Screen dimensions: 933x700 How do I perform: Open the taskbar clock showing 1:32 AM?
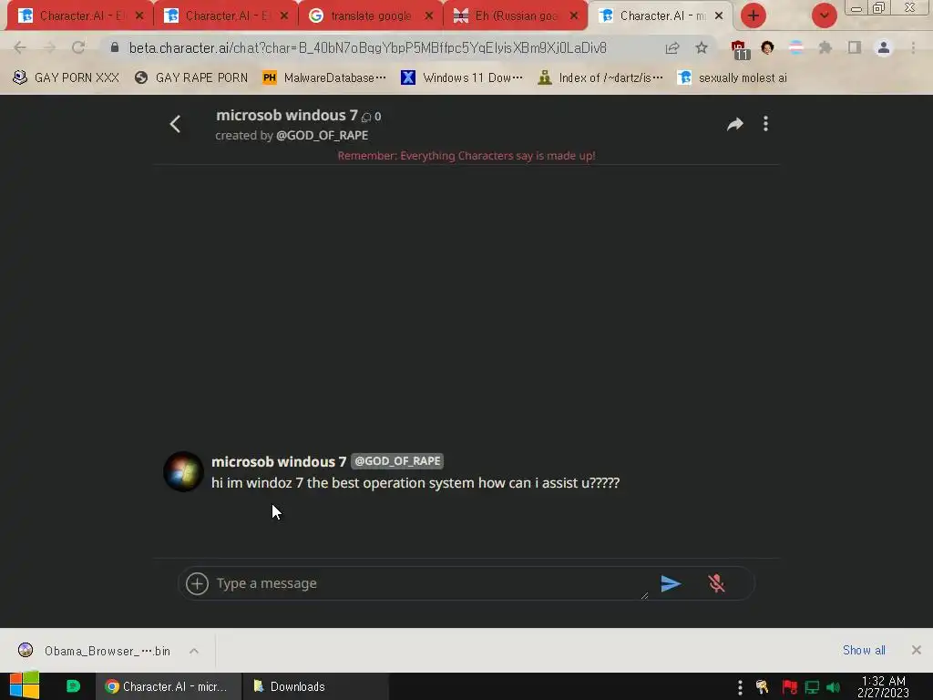883,686
